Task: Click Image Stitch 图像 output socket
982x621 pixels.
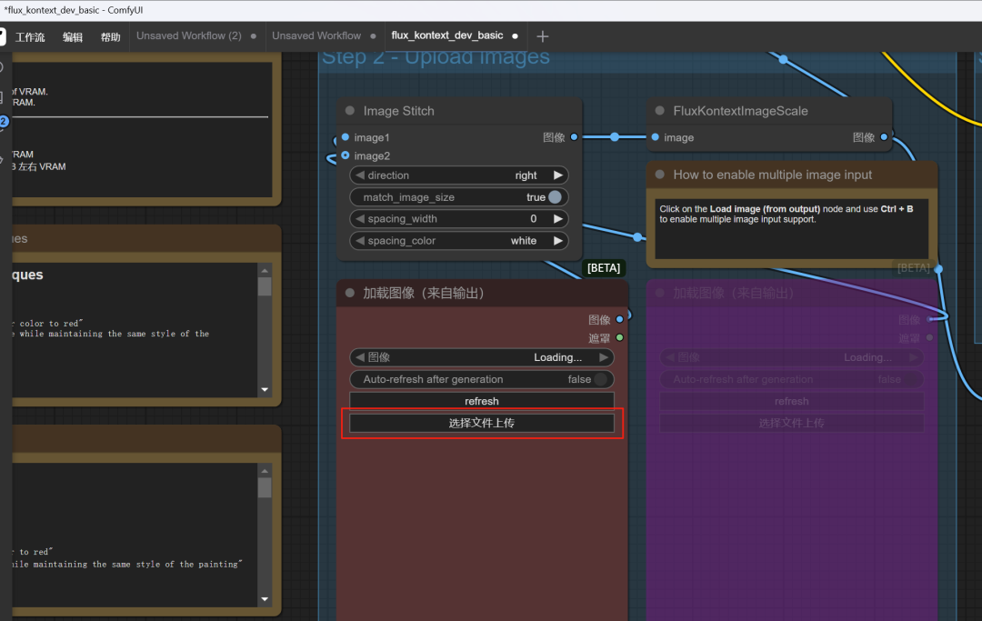Action: [574, 137]
